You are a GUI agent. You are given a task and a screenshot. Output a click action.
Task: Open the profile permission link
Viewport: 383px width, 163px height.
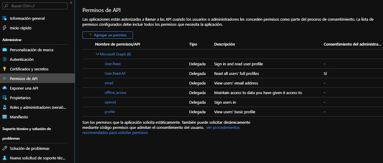click(x=110, y=112)
